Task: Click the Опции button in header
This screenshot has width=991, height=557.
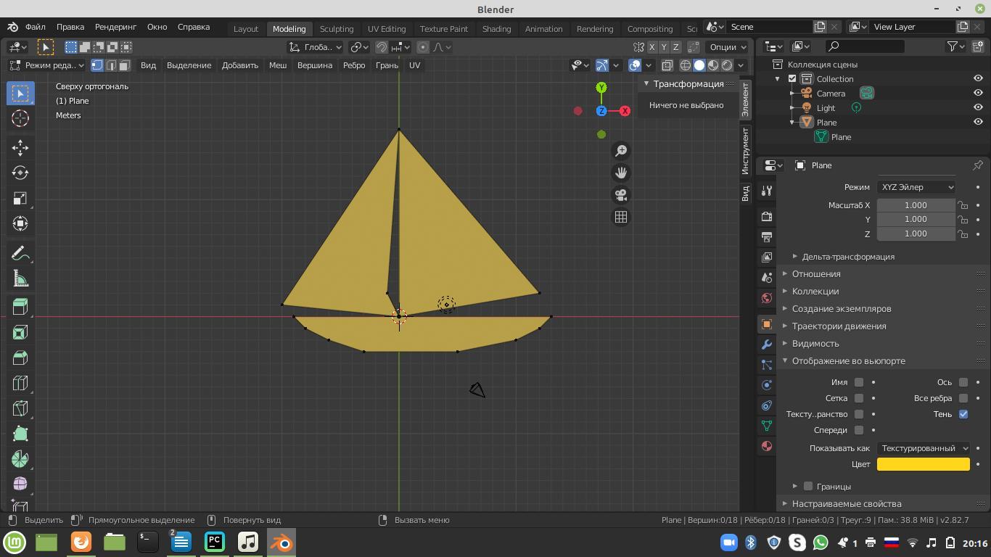Action: pyautogui.click(x=727, y=47)
